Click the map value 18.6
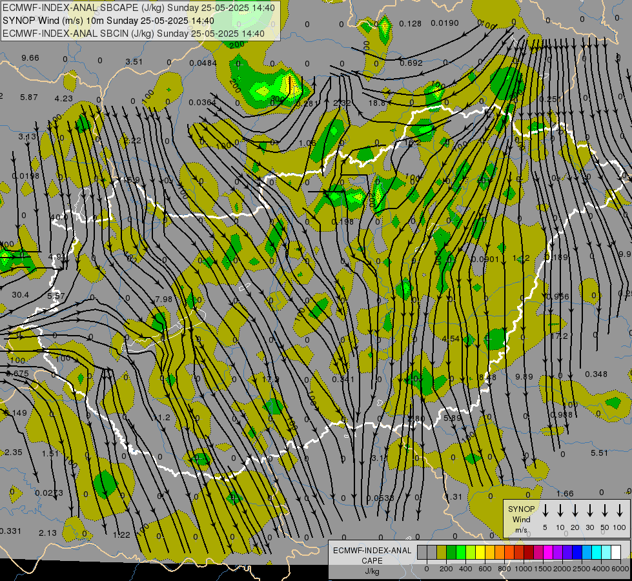The image size is (632, 581). coord(377,103)
